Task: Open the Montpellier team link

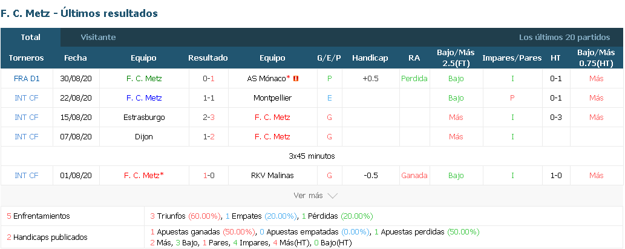Action: pyautogui.click(x=272, y=98)
